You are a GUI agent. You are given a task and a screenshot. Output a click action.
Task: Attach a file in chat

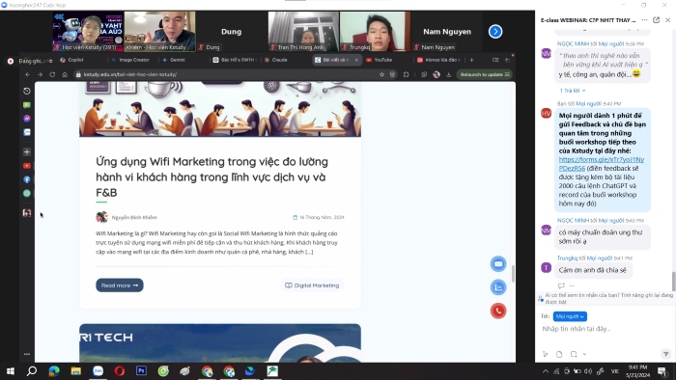559,354
